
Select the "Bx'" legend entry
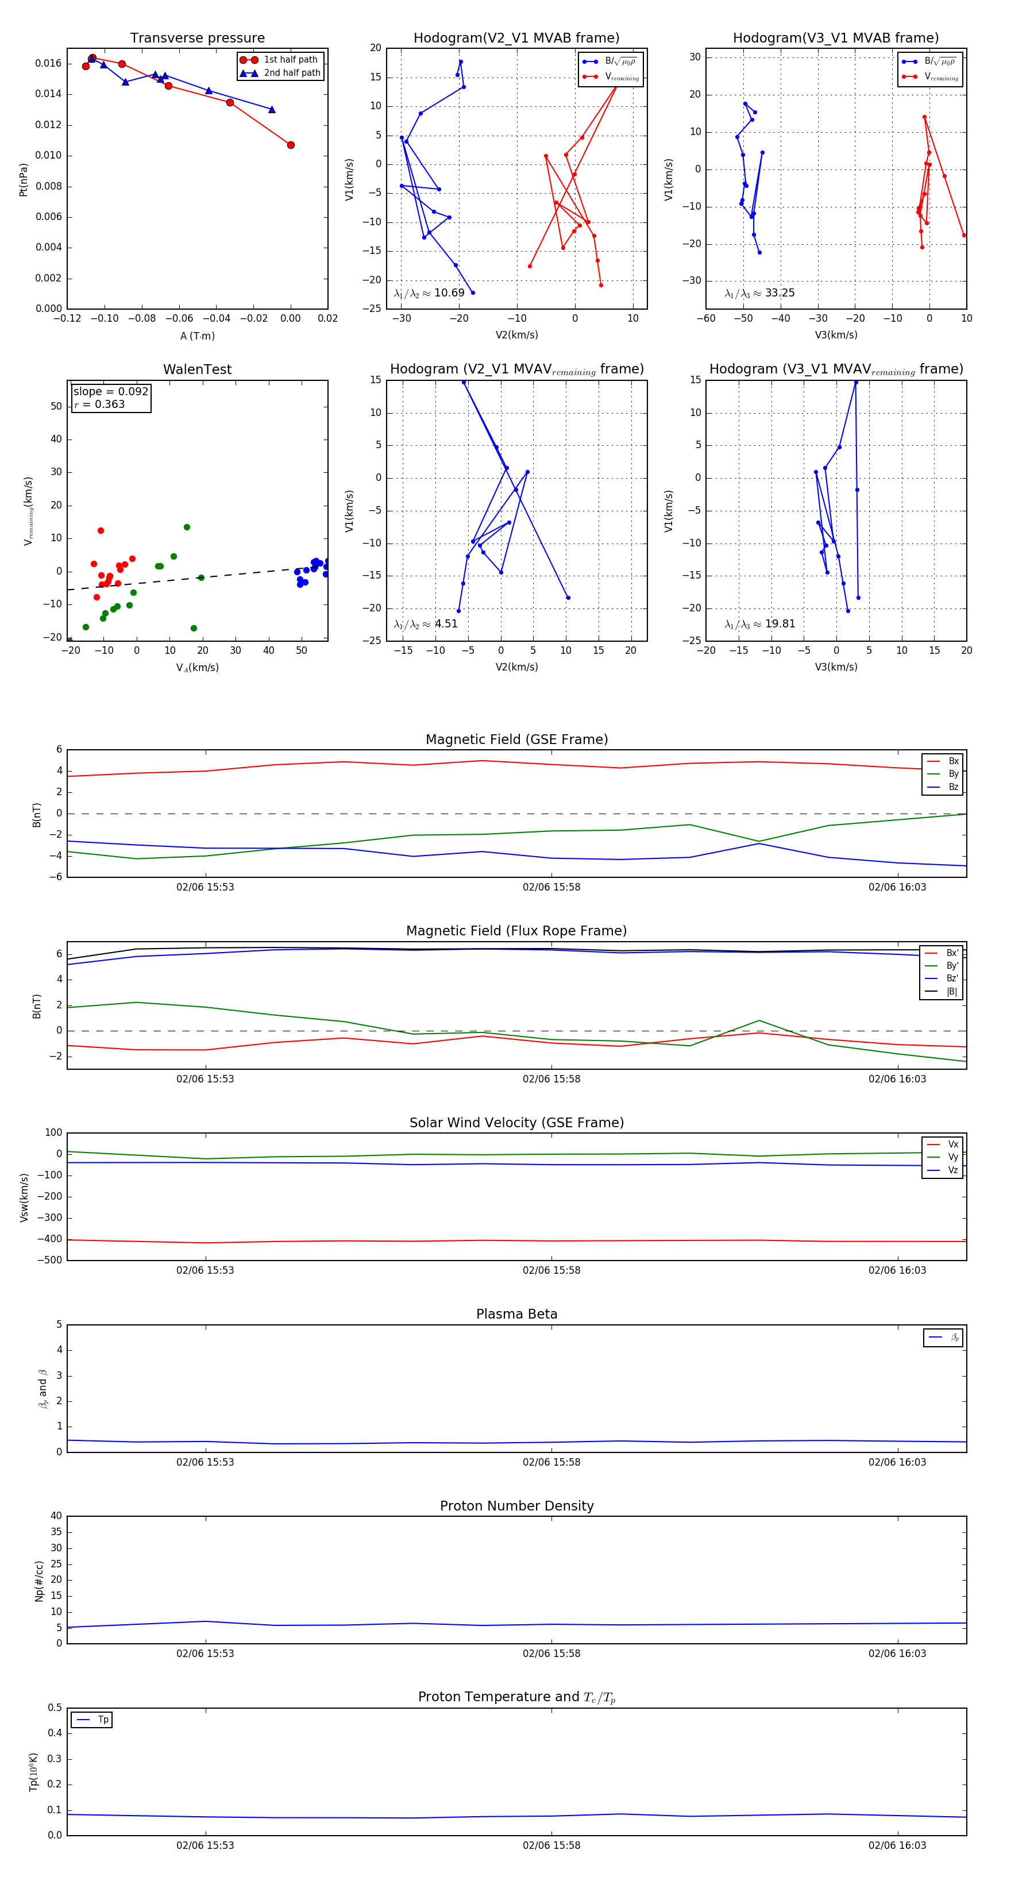click(942, 953)
